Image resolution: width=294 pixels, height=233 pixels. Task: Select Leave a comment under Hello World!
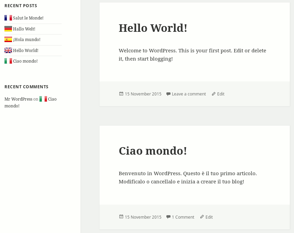coord(189,94)
